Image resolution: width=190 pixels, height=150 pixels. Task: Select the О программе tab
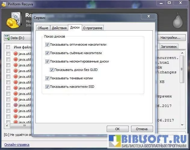tap(93, 28)
